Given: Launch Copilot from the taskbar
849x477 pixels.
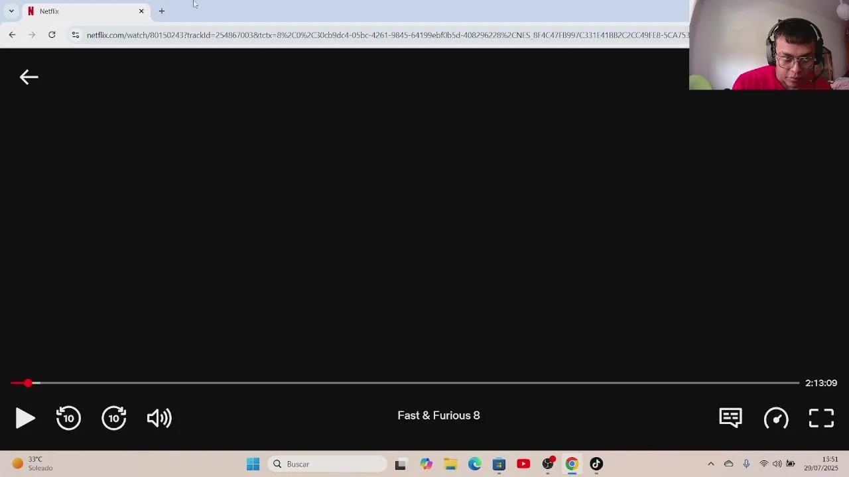Looking at the screenshot, I should coord(426,464).
